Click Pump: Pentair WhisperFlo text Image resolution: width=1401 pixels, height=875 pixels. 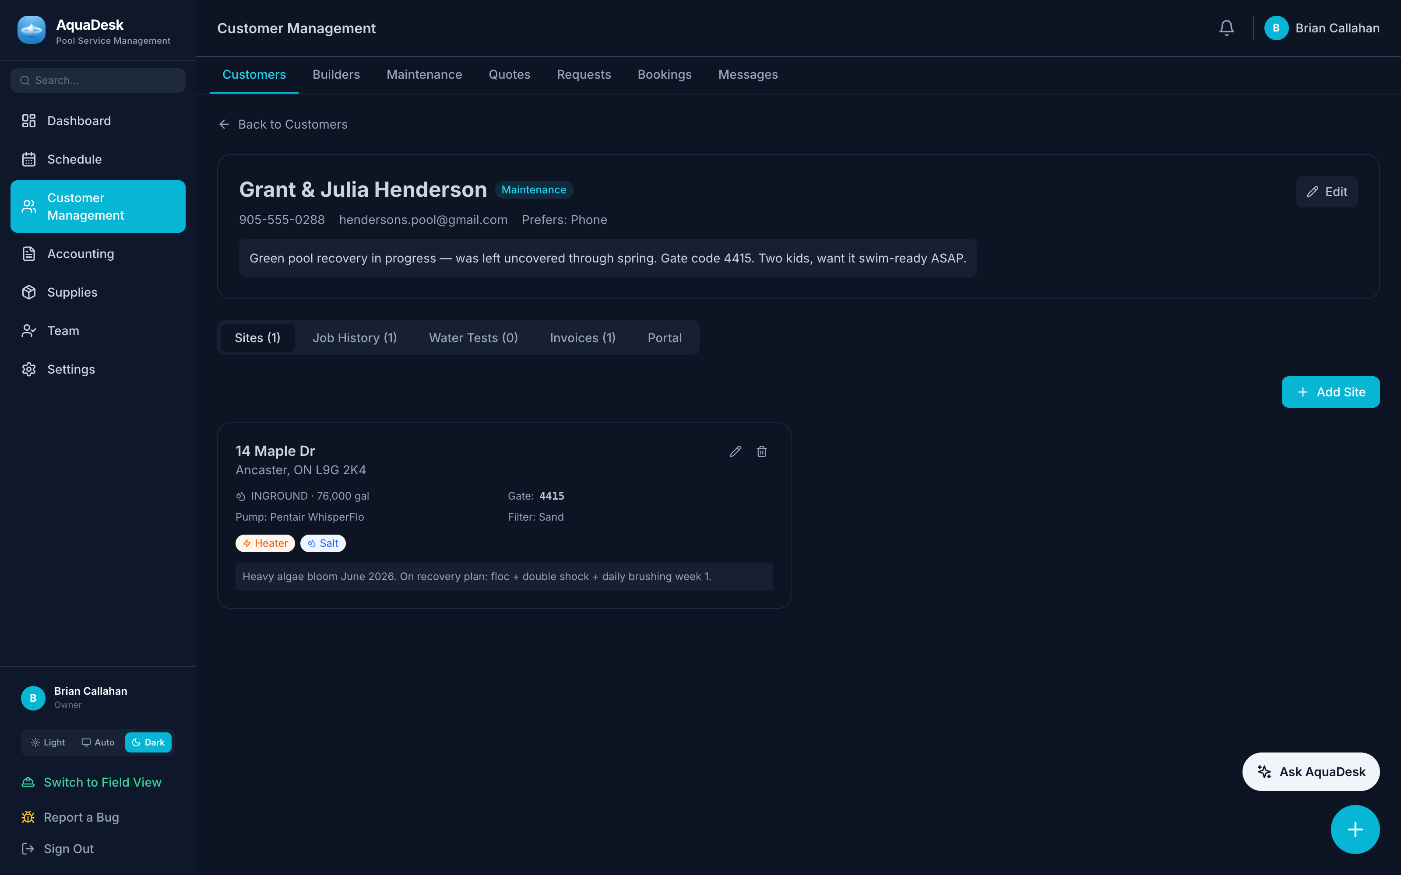pos(300,517)
